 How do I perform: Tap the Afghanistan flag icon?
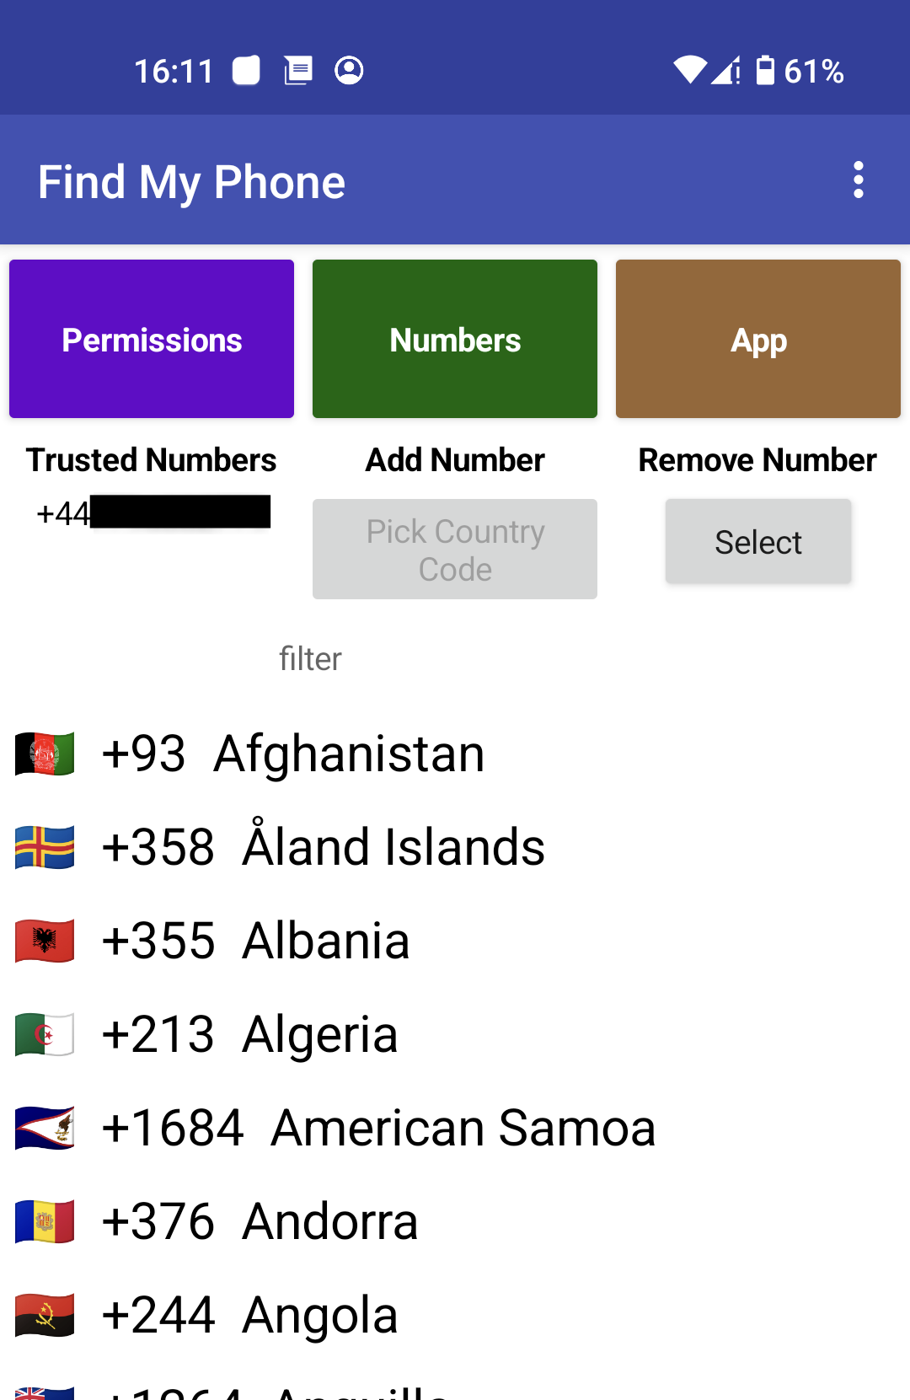(x=45, y=754)
